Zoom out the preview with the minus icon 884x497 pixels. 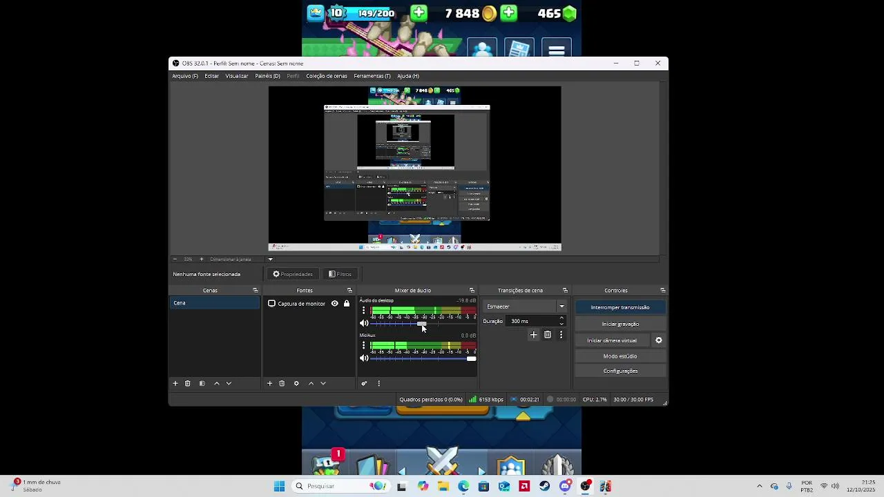coord(175,260)
